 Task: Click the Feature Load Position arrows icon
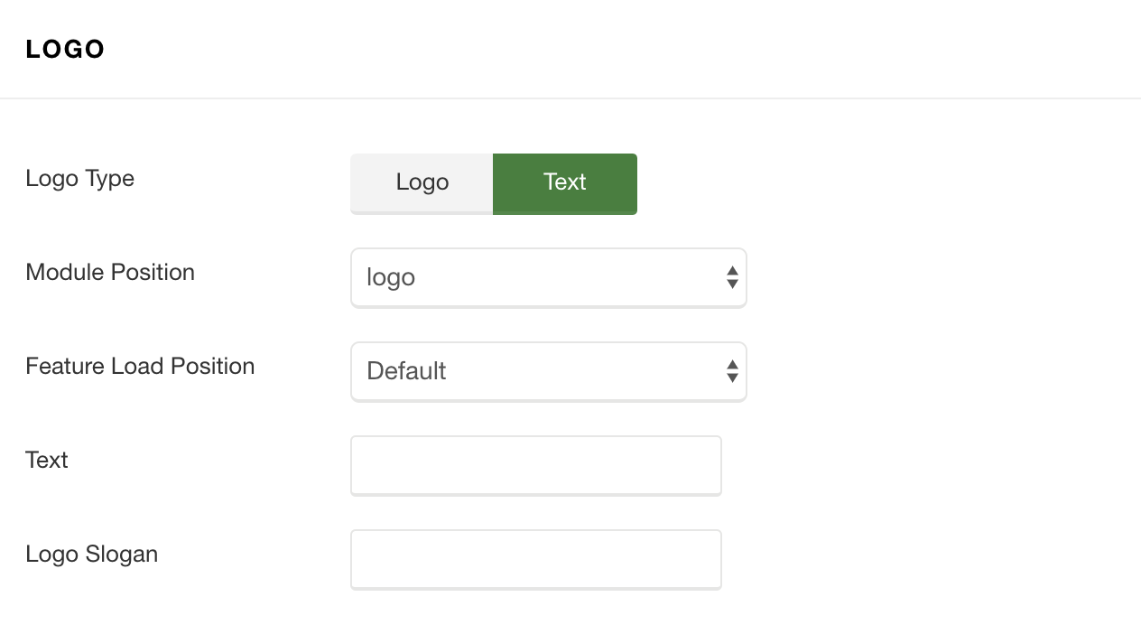732,371
